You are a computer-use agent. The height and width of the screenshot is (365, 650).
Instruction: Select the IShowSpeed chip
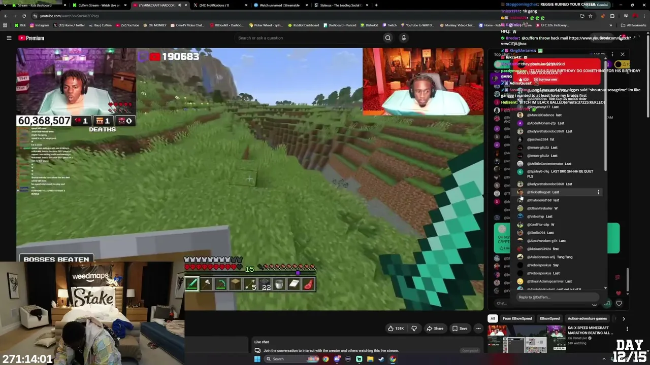549,318
